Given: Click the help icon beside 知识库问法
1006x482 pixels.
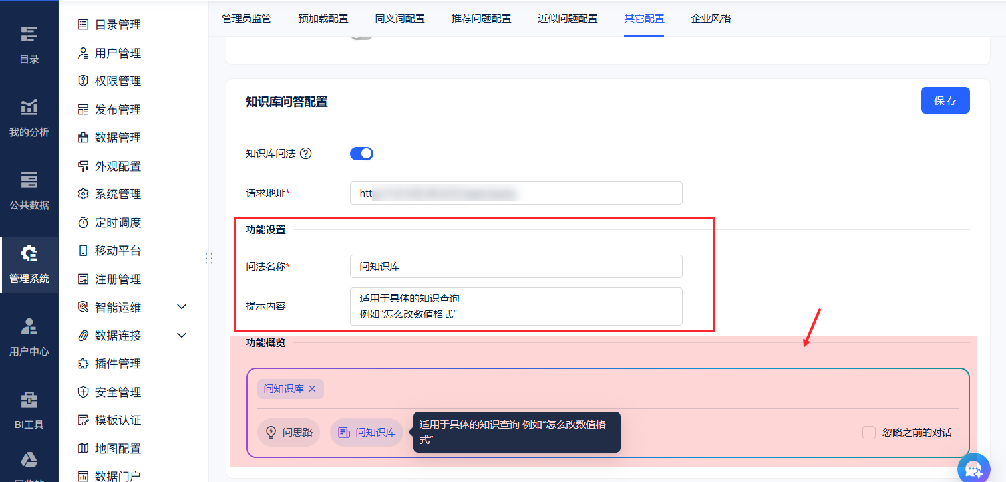Looking at the screenshot, I should tap(306, 154).
